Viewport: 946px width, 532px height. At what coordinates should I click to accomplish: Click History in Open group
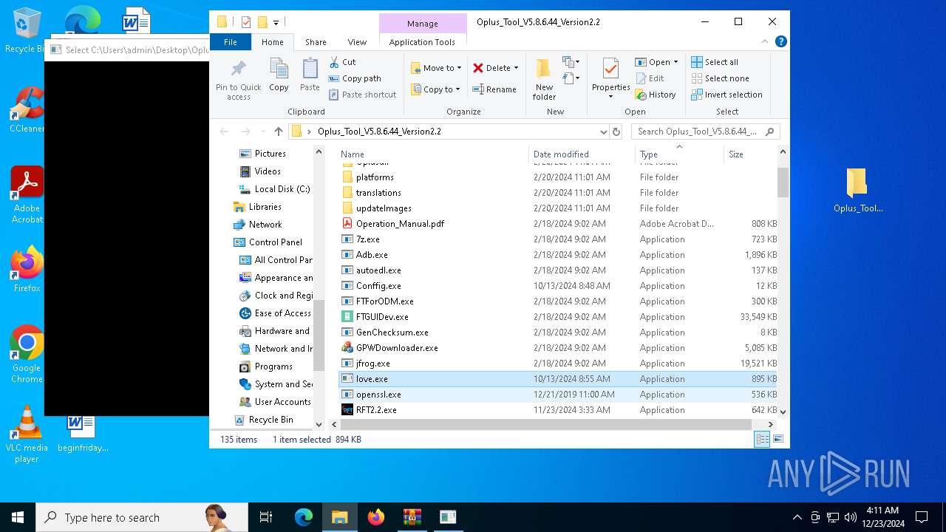pos(655,95)
